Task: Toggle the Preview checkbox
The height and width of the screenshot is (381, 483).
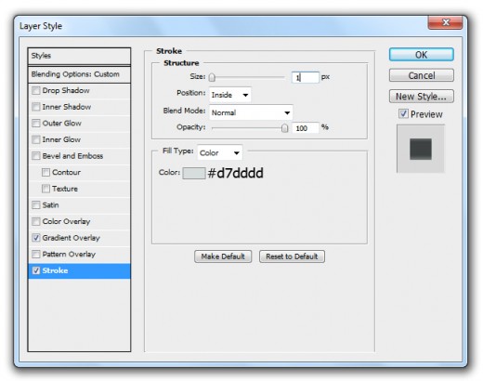Action: (x=403, y=113)
